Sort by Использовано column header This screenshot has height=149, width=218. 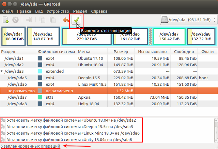[152, 52]
